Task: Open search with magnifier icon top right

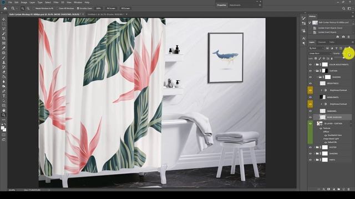Action: (x=344, y=8)
